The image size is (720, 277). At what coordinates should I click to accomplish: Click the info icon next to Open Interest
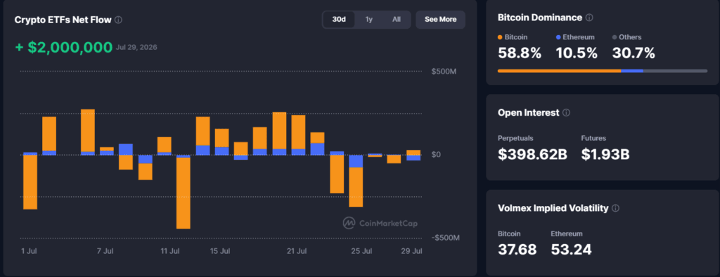[x=566, y=113]
